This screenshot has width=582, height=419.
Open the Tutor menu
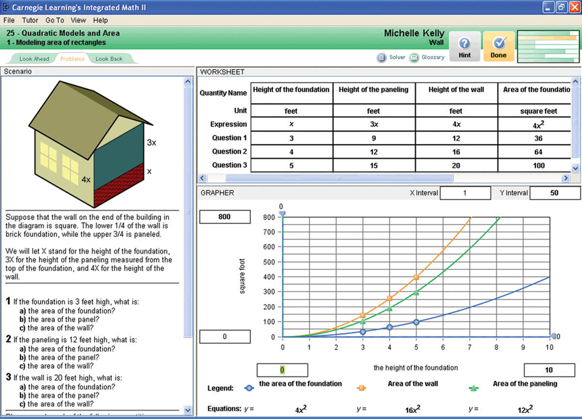[30, 21]
